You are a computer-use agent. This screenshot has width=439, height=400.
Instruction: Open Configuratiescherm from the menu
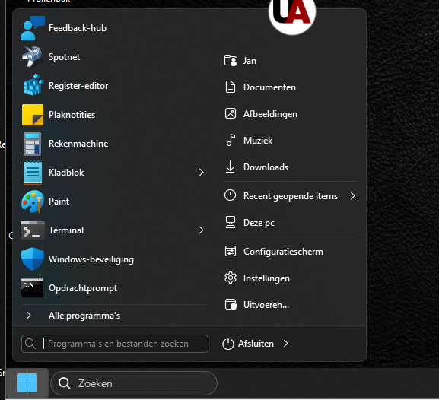(290, 252)
